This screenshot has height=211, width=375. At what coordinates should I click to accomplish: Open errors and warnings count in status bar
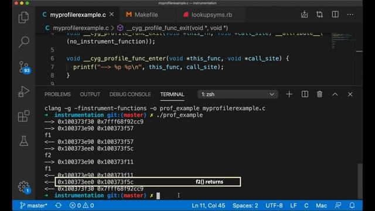82,206
